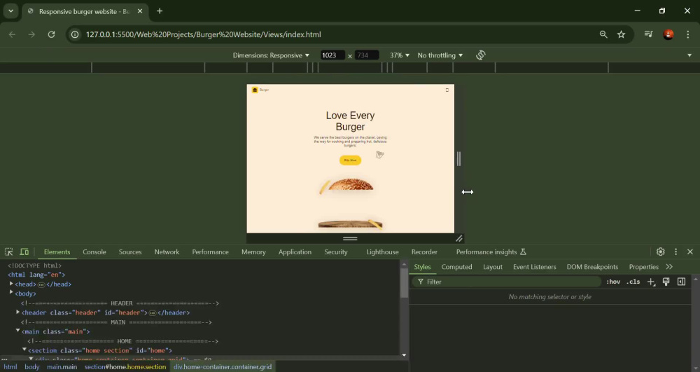
Task: Add a new style rule plus icon
Action: (x=651, y=282)
